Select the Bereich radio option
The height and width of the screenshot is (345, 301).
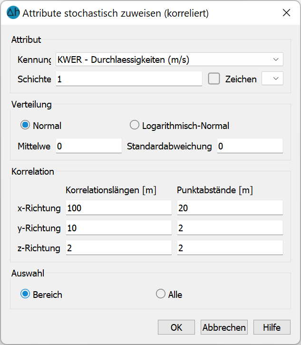(25, 294)
